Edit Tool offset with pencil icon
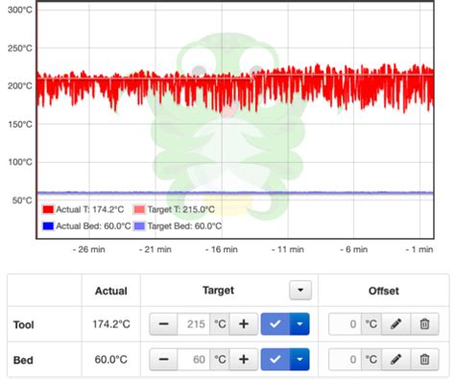Viewport: 455px width, 379px height. pos(396,324)
